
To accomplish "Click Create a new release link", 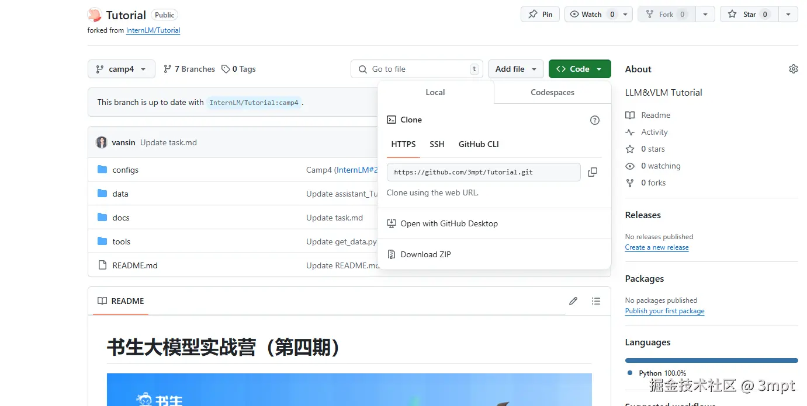I will 657,247.
